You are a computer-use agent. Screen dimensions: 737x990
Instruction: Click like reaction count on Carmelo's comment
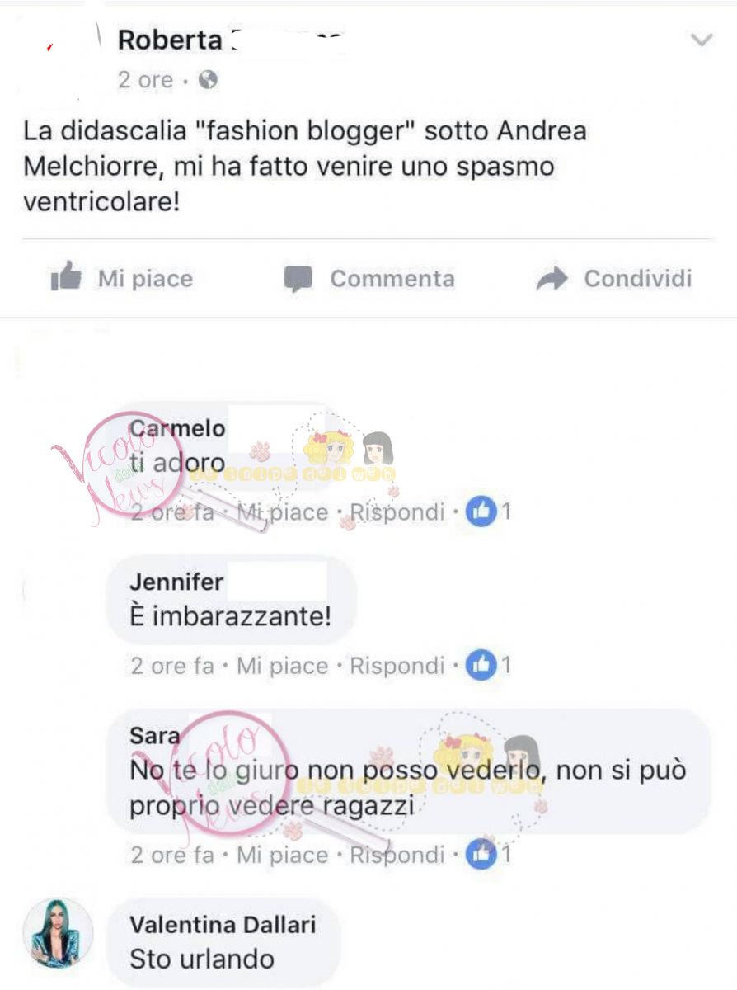489,511
